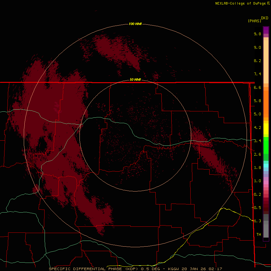
Task: Click the [PHAS] units label
Action: [x=254, y=21]
